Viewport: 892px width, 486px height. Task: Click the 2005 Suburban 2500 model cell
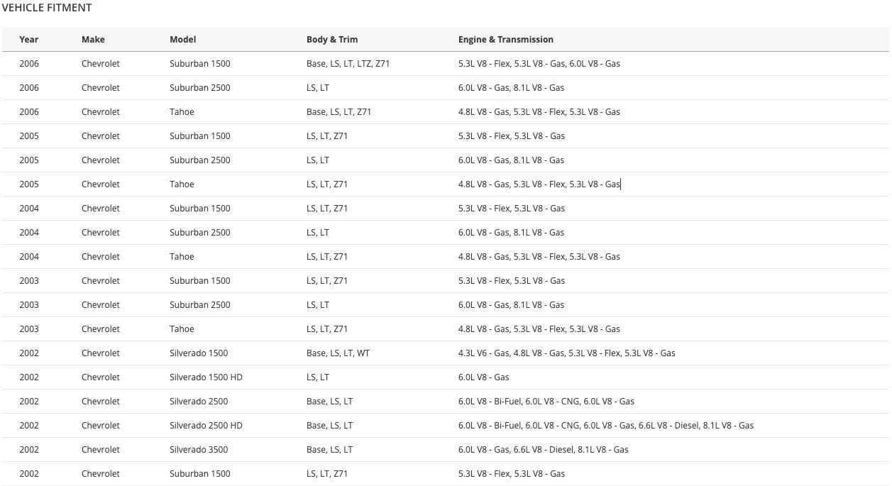[x=199, y=160]
